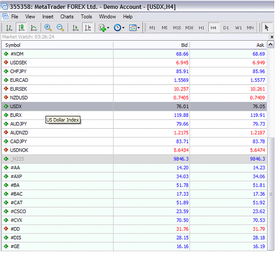Image resolution: width=276 pixels, height=256 pixels.
Task: Click the zoom in magnifier
Action: (x=48, y=28)
